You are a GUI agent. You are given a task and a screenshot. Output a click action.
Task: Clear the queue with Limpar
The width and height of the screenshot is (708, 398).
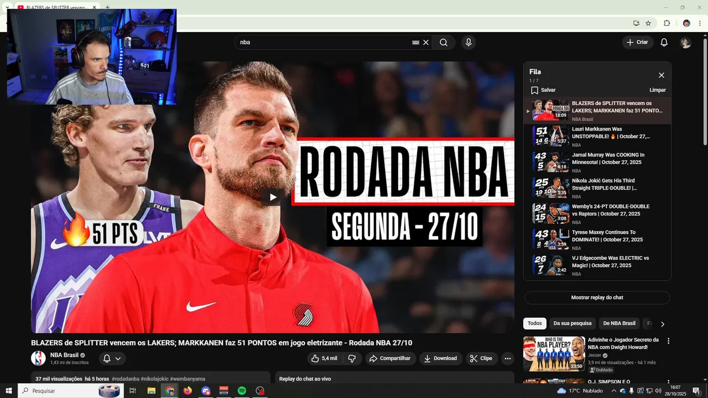point(658,90)
